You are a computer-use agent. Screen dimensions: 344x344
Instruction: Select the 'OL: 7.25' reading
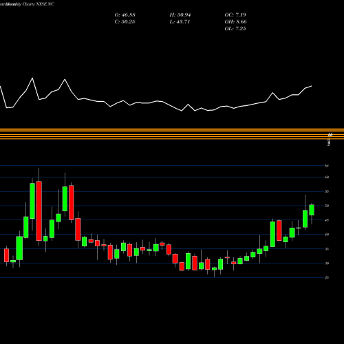tap(235, 29)
